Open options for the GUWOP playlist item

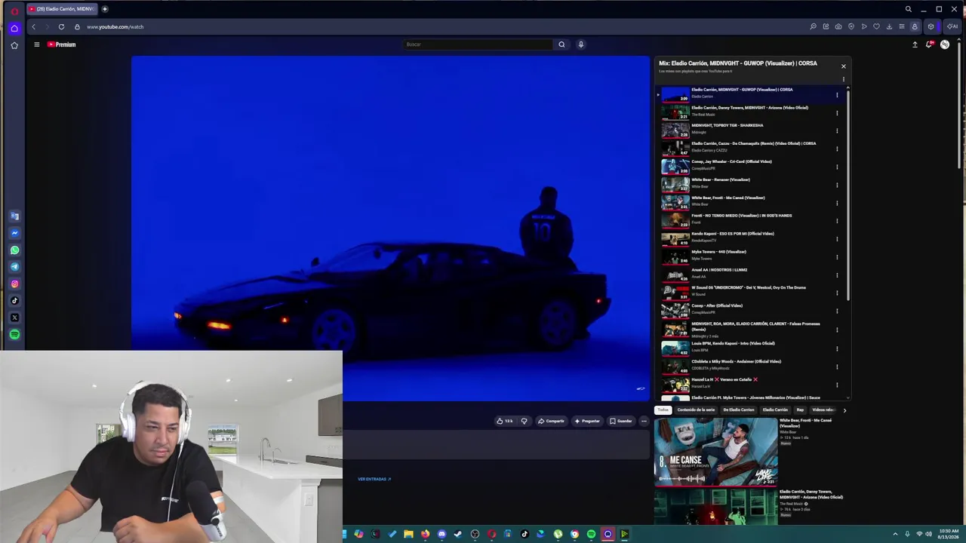tap(837, 95)
